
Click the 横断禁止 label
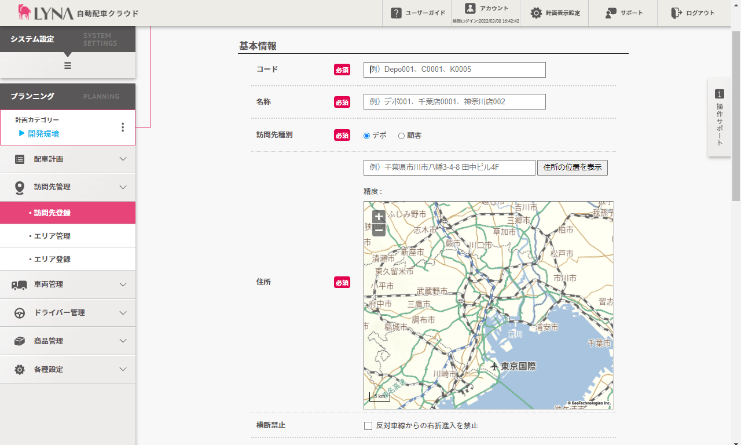(271, 425)
